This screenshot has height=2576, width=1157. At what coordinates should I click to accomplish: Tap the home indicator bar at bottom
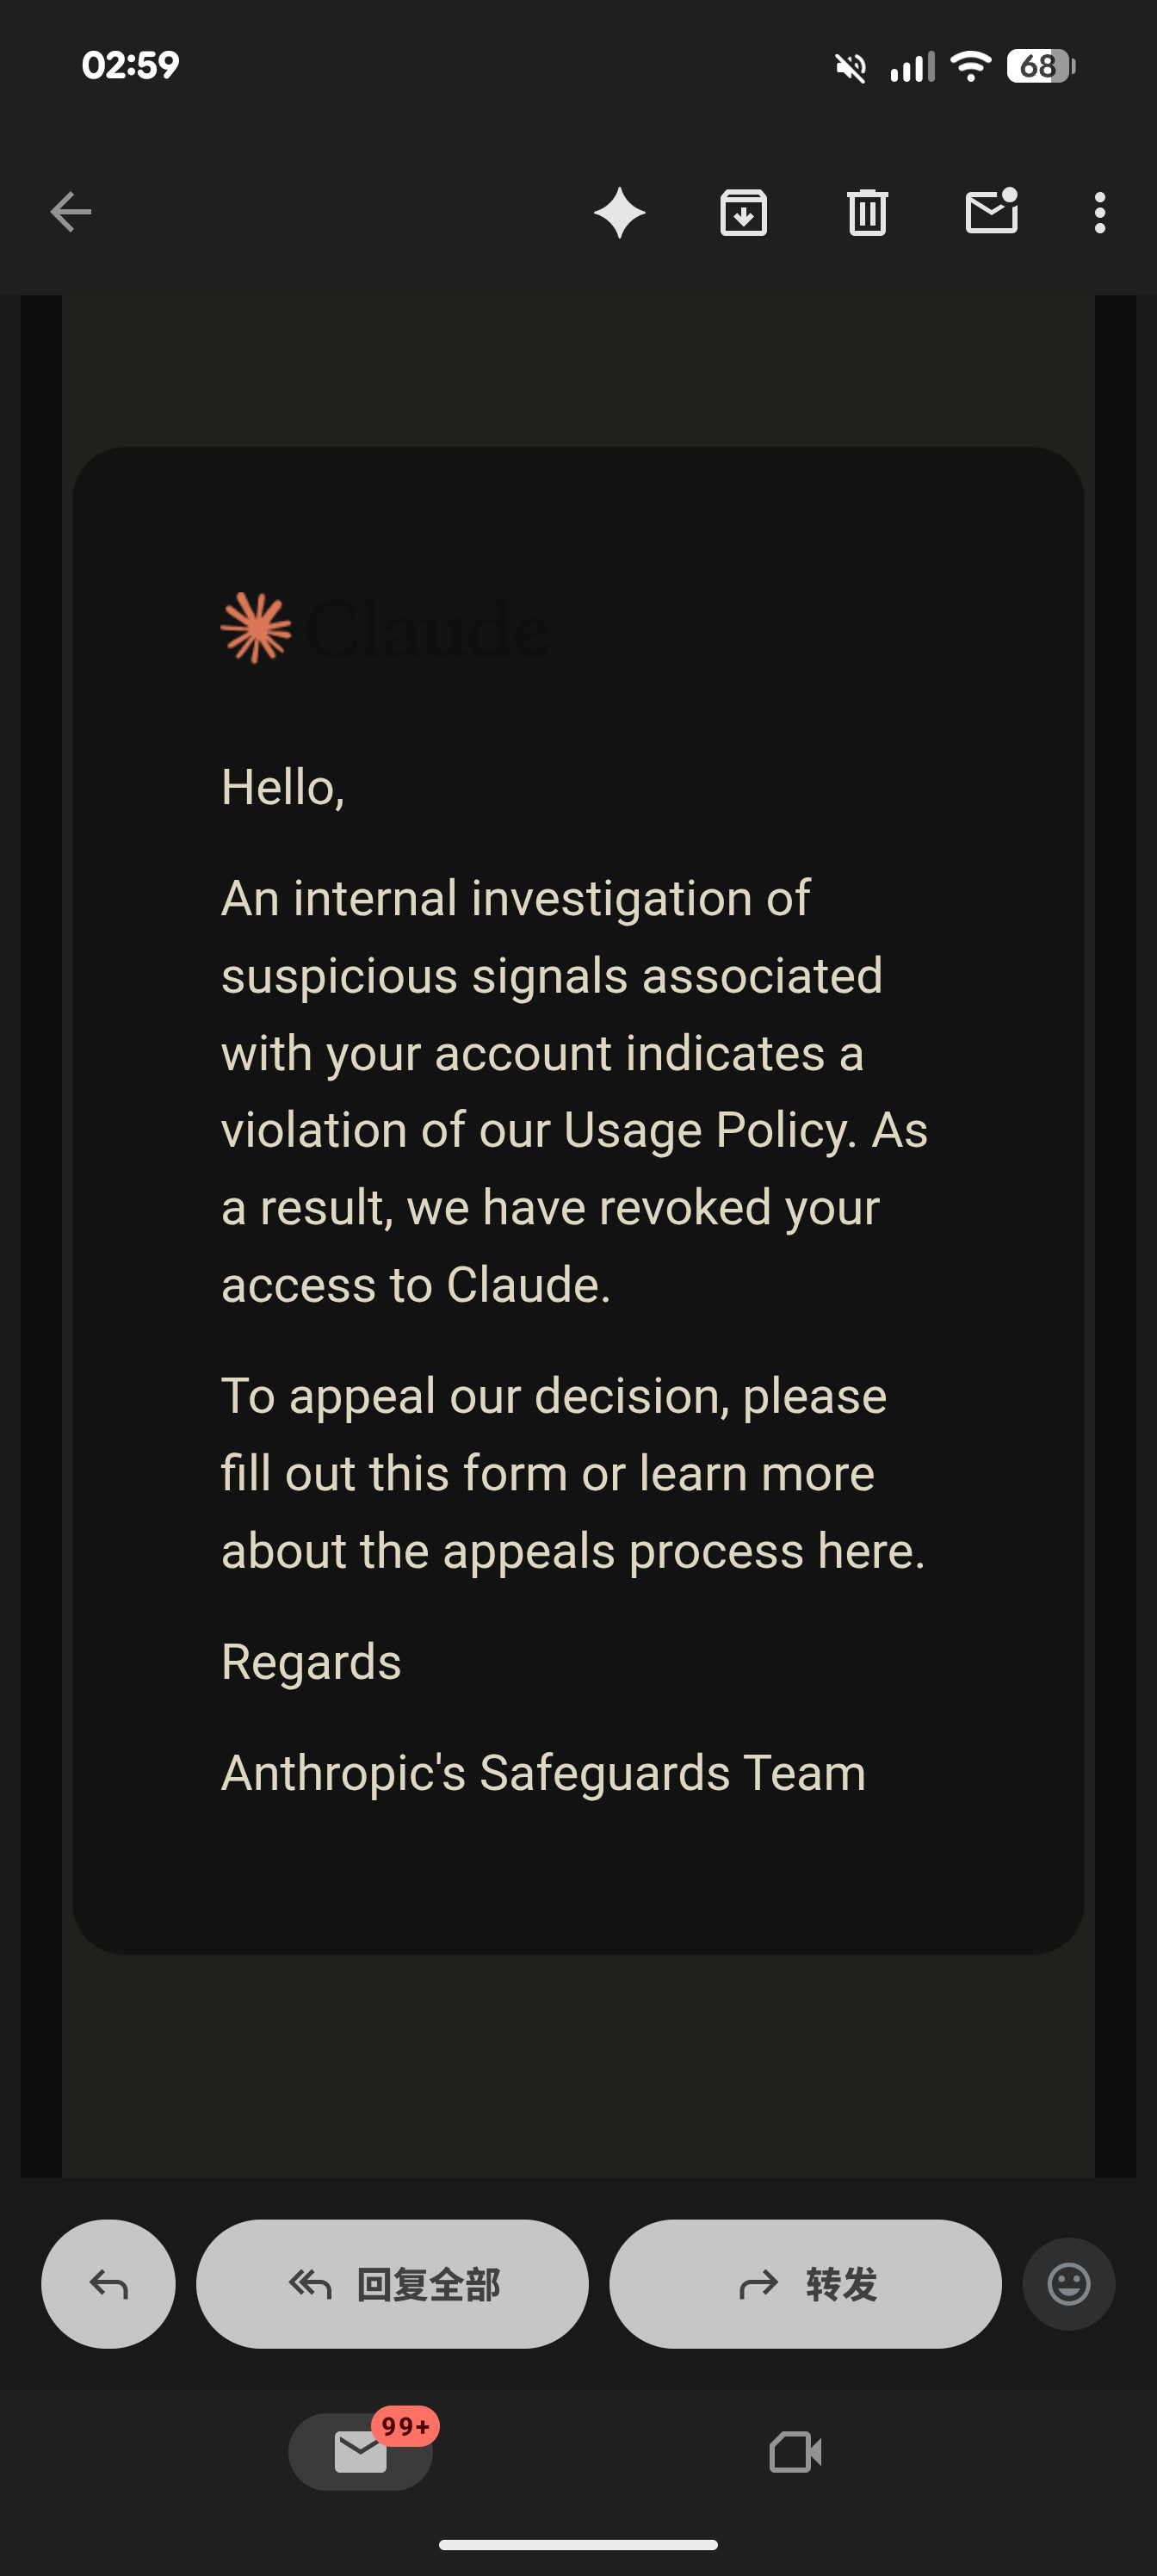tap(578, 2545)
